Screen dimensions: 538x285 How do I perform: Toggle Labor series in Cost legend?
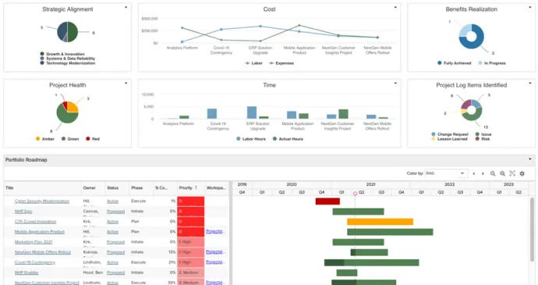point(253,63)
